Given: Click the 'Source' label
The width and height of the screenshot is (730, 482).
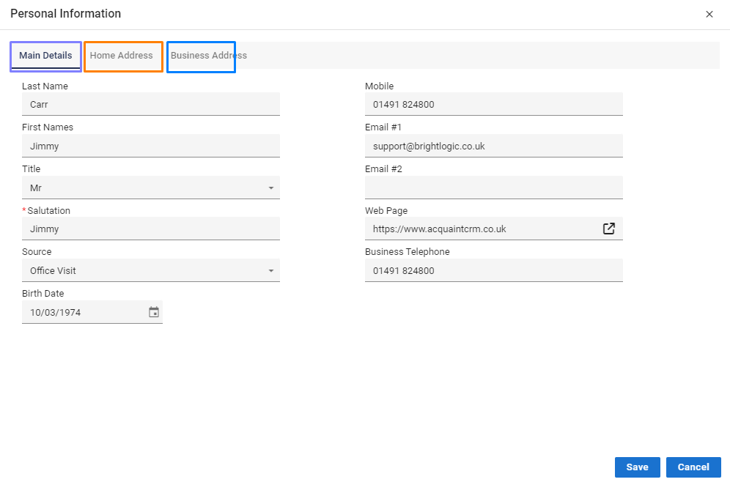Looking at the screenshot, I should [37, 252].
